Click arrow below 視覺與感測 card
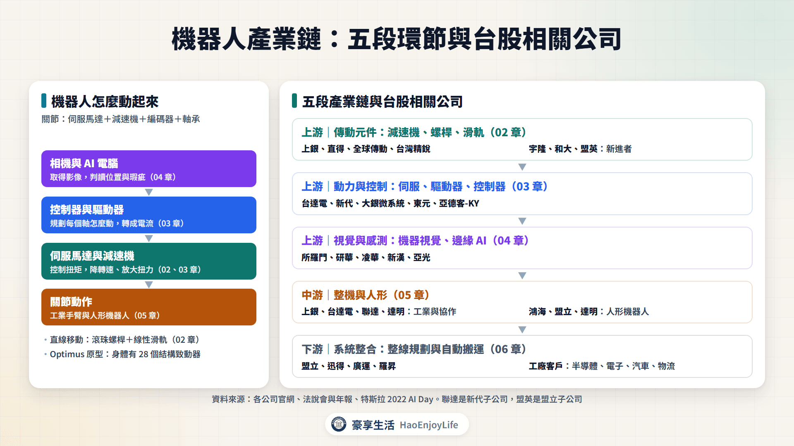 pos(522,275)
